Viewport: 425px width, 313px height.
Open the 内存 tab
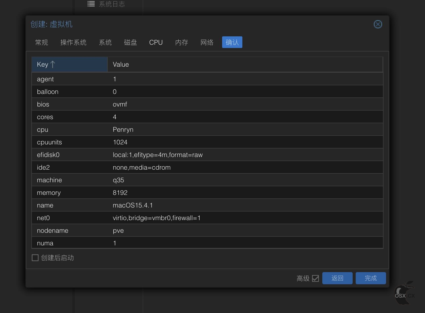(x=182, y=42)
